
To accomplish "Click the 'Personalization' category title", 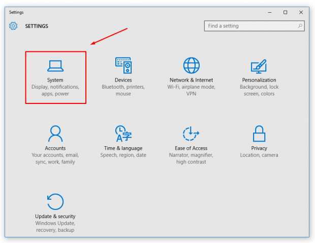I will (x=259, y=80).
